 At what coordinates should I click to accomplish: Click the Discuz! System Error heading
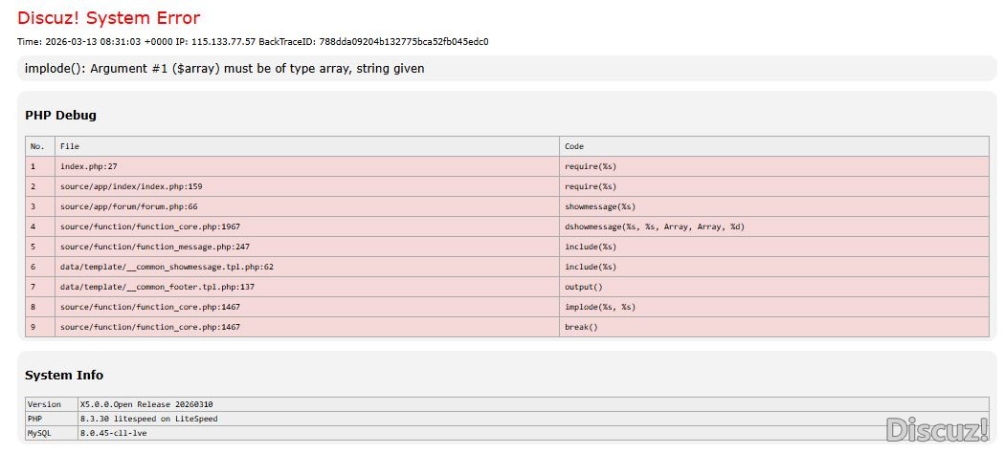(109, 18)
